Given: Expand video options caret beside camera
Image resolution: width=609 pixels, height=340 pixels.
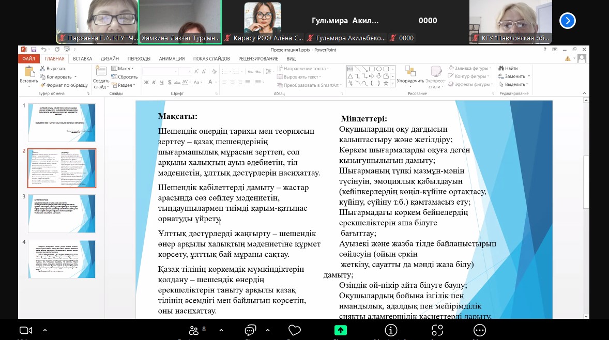Looking at the screenshot, I should (x=45, y=330).
